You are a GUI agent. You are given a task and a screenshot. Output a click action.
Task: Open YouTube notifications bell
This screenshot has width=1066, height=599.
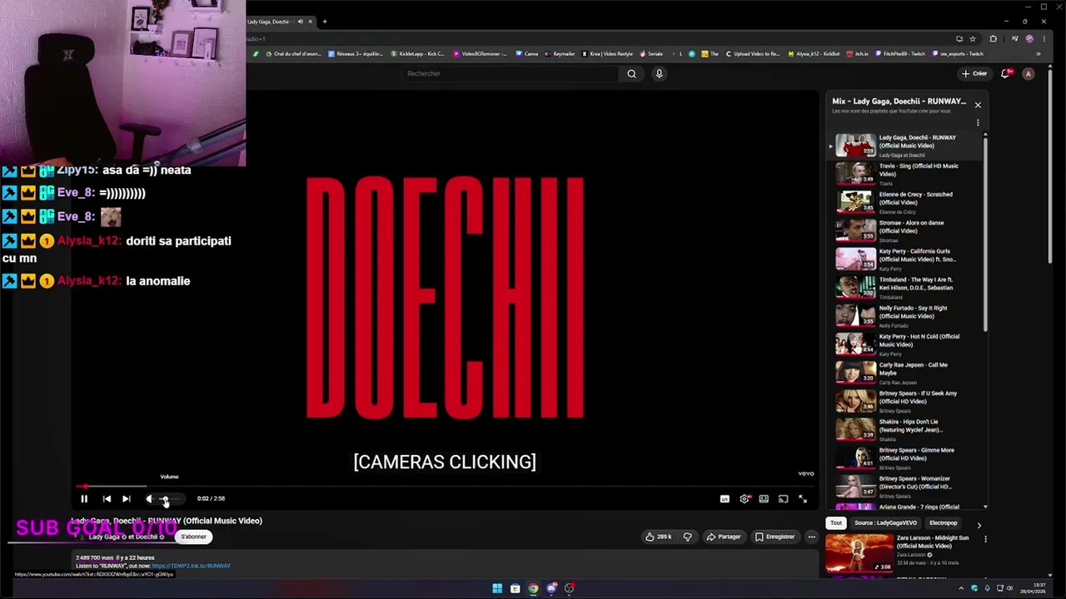point(1005,73)
